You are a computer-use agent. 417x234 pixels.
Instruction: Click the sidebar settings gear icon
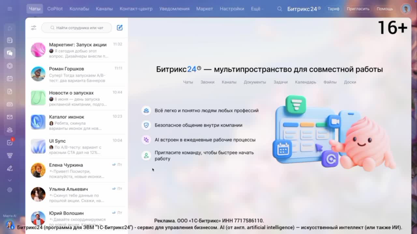10,190
